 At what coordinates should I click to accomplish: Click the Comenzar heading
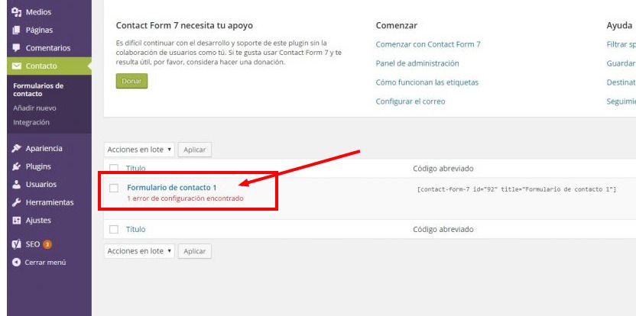coord(396,25)
